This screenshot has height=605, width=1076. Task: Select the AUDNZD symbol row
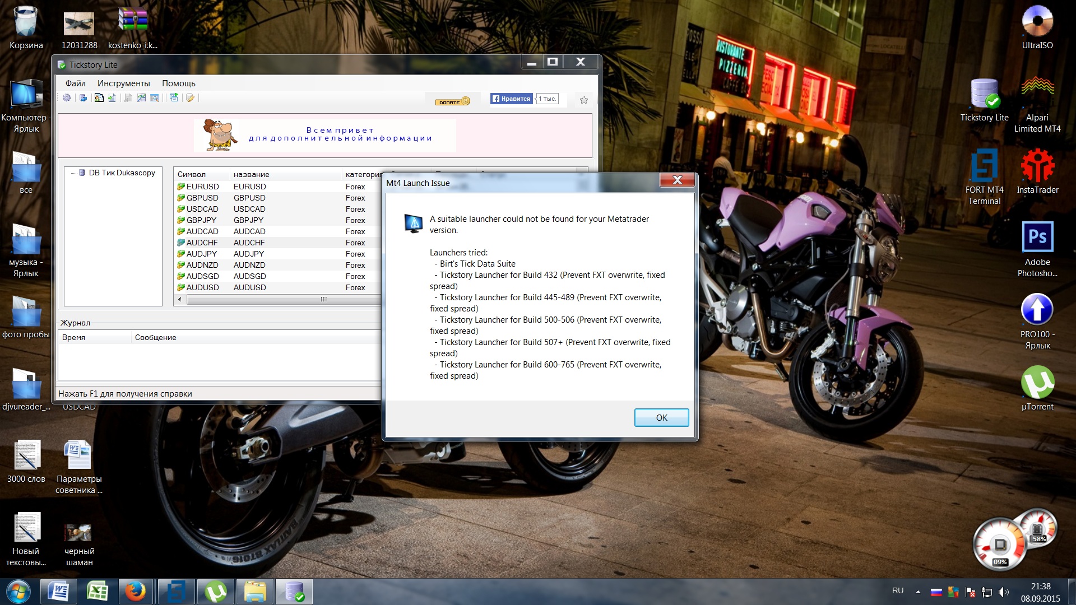tap(277, 265)
